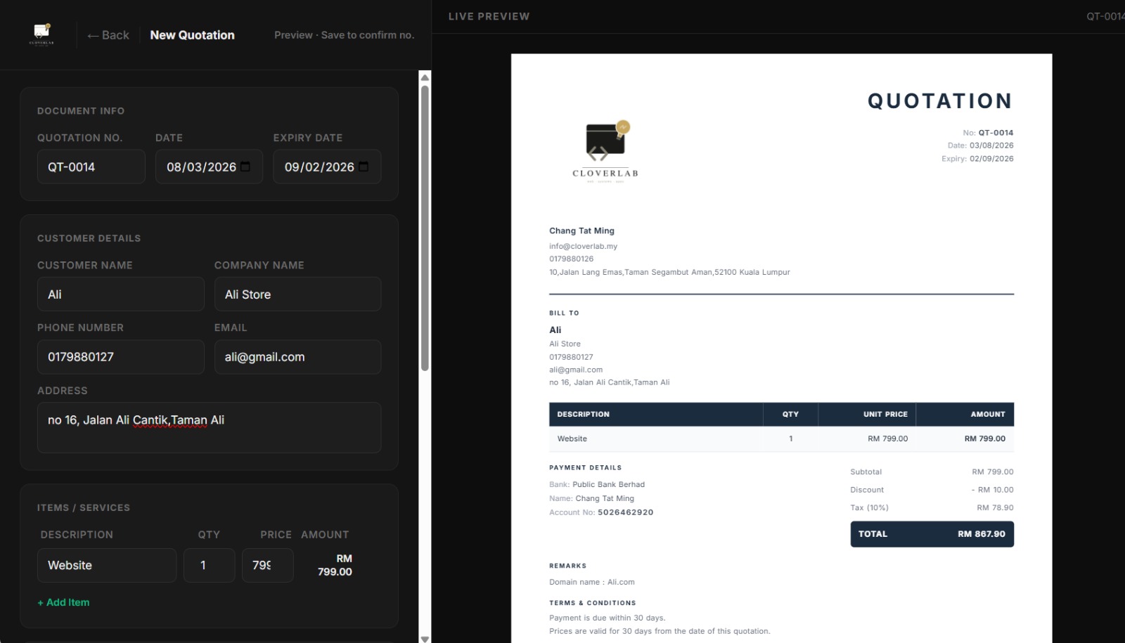Screen dimensions: 1125x643
Task: Click the LIVE PREVIEW label
Action: (x=489, y=16)
